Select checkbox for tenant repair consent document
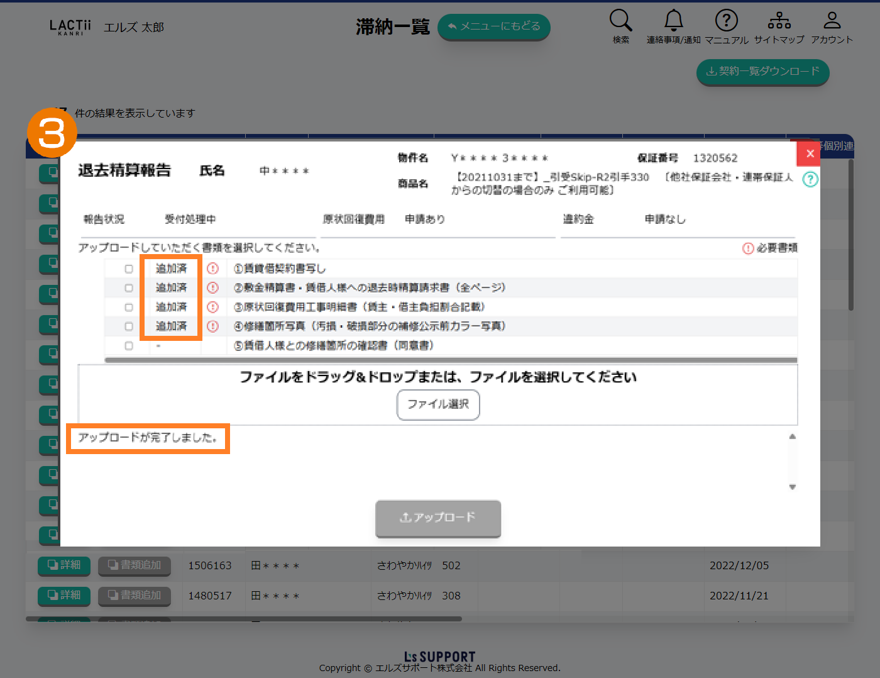Screen dimensions: 880x678 [x=129, y=346]
